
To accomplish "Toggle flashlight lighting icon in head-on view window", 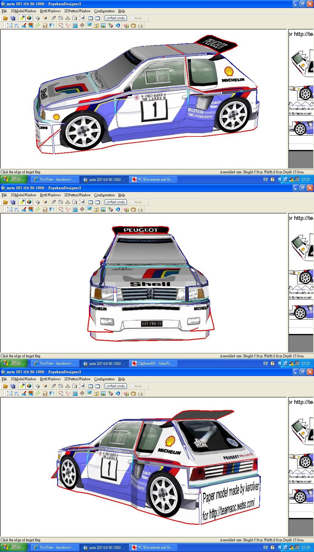I will click(22, 202).
